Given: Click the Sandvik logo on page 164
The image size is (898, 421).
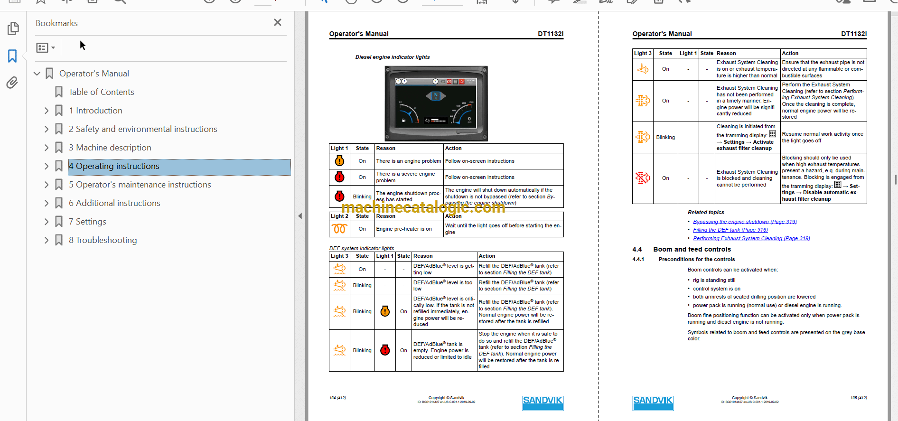Looking at the screenshot, I should point(543,403).
